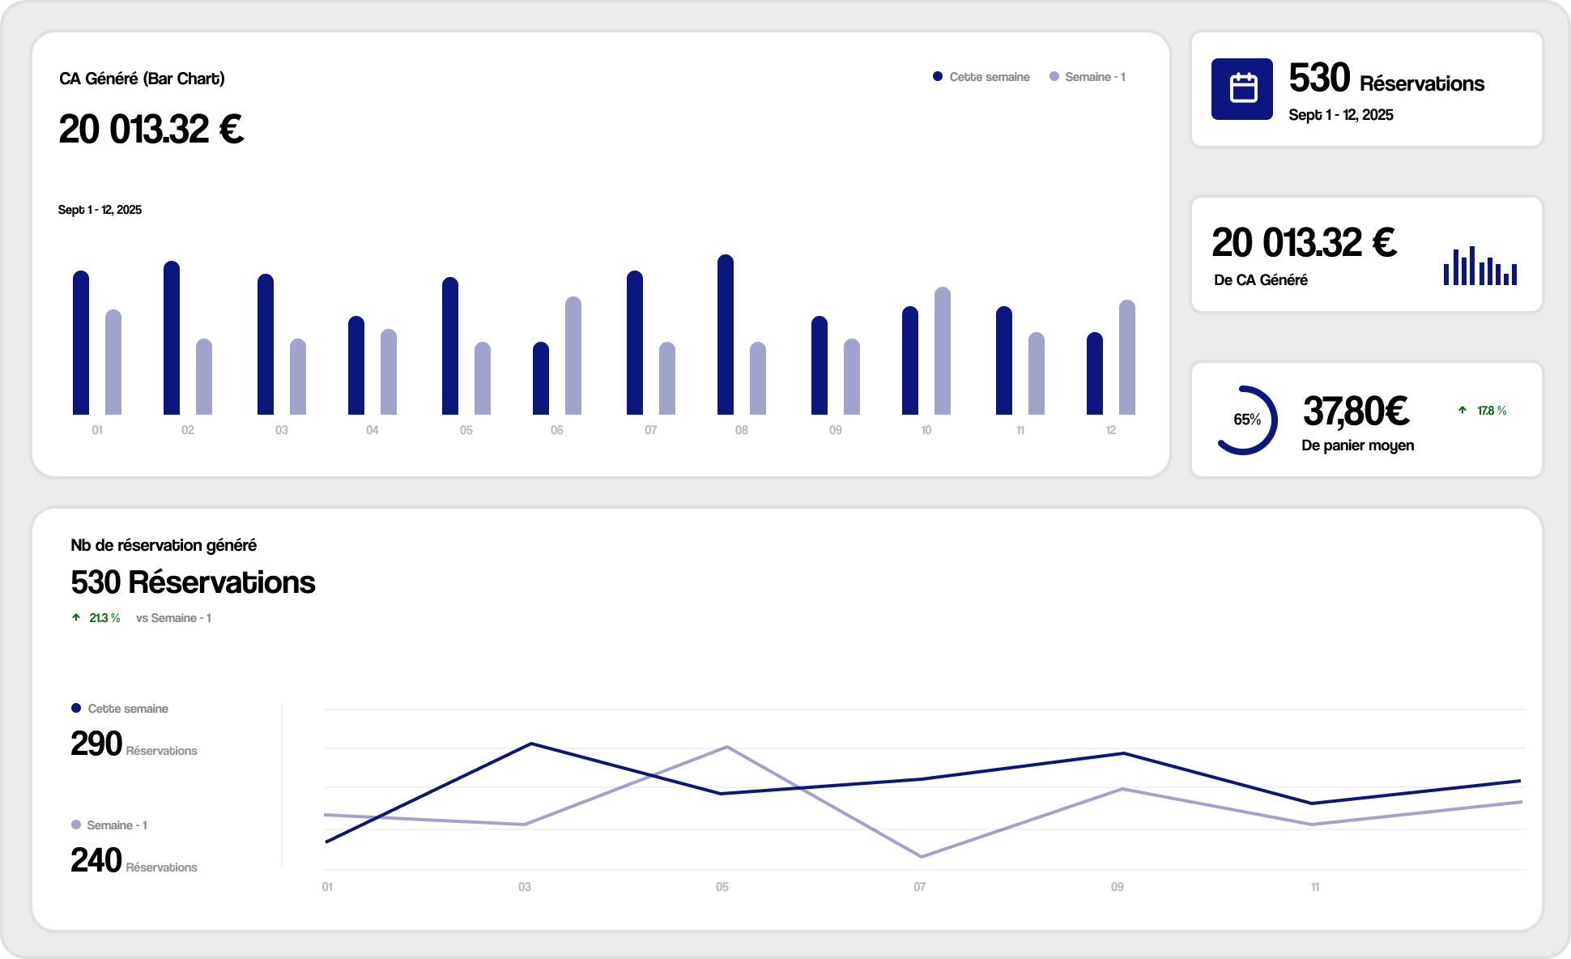This screenshot has height=959, width=1571.
Task: Click the '05' label on bar chart axis
Action: click(x=466, y=430)
